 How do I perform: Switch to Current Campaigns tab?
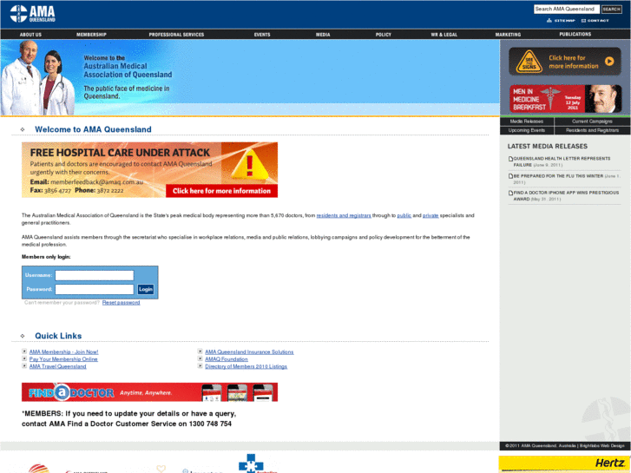click(592, 122)
